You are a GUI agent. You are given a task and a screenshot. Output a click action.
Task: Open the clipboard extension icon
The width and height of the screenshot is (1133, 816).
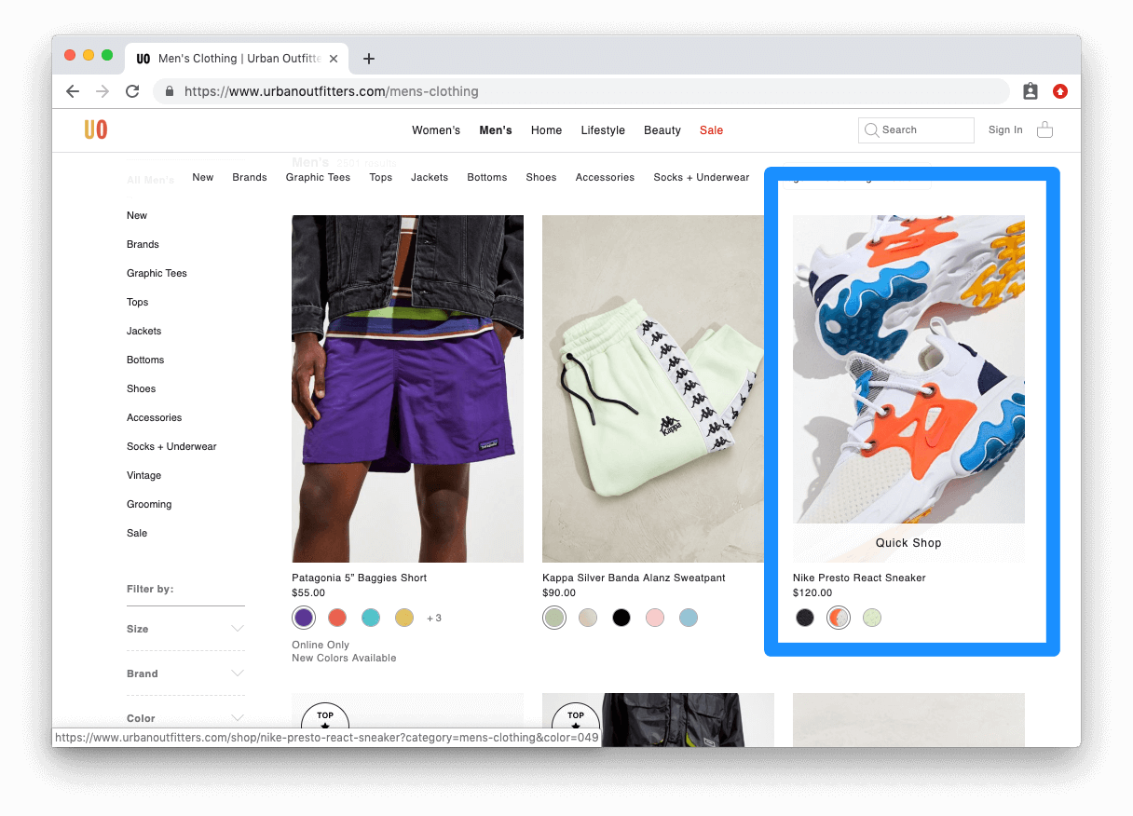click(1031, 91)
